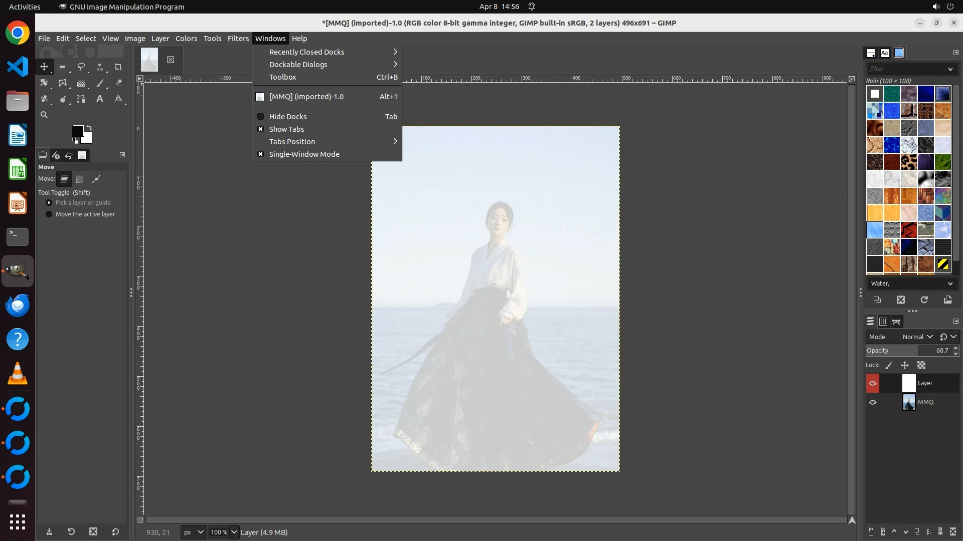Swap foreground and background colors
Screen dimensions: 963x541
coord(89,127)
